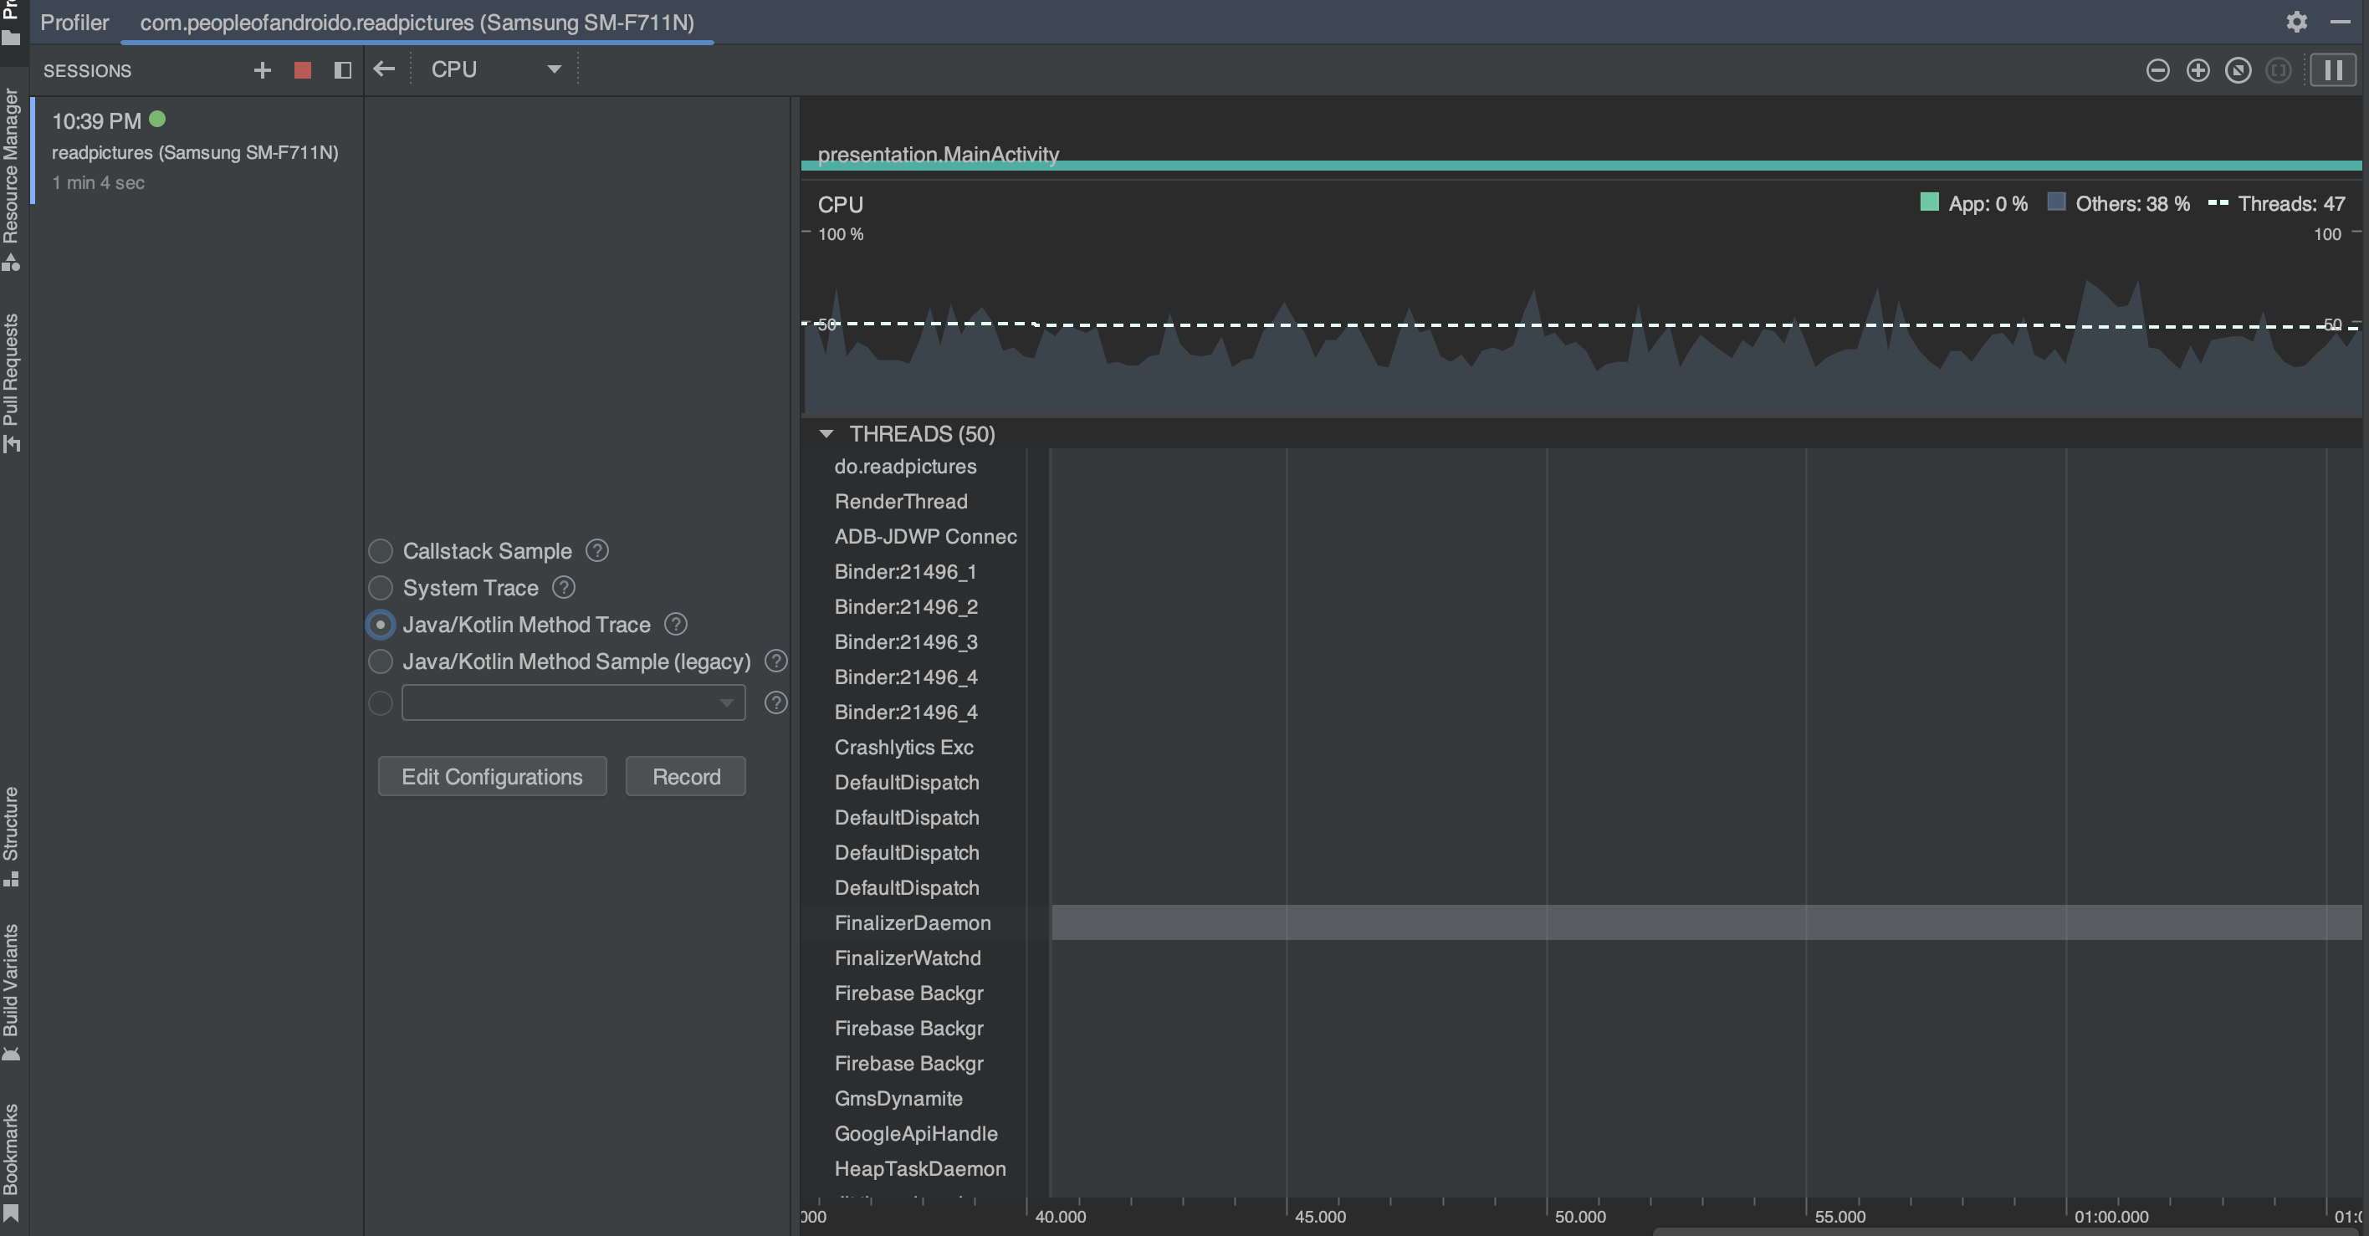
Task: Click the 55.000 timeline marker
Action: (x=1839, y=1216)
